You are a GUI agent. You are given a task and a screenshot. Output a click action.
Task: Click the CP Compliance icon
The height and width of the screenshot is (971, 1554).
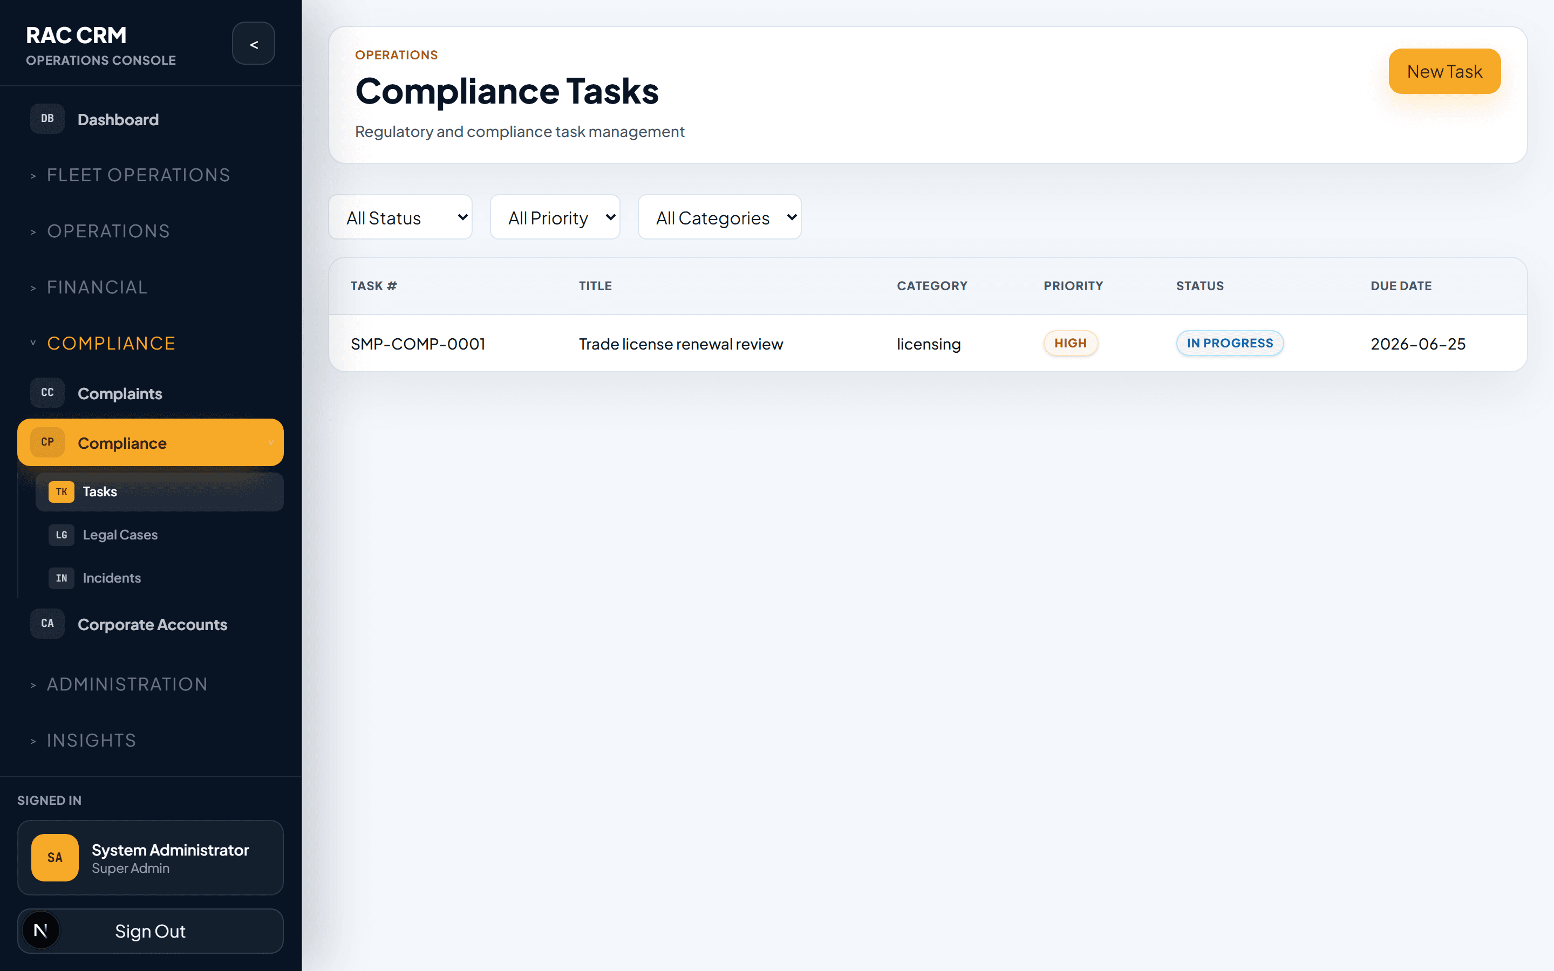tap(47, 442)
